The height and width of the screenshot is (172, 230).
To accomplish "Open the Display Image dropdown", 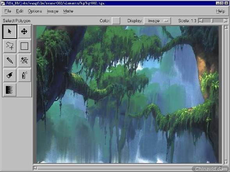I will (157, 21).
